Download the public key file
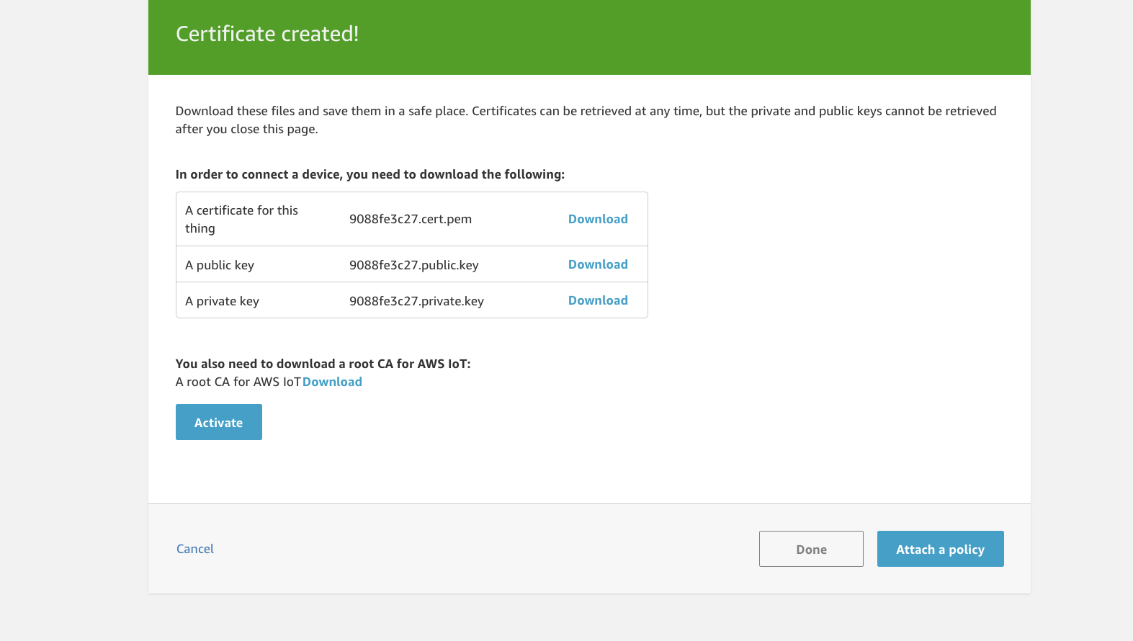Image resolution: width=1133 pixels, height=641 pixels. [x=598, y=264]
